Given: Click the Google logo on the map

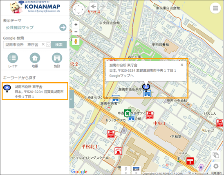Looking at the screenshot, I should 79,172.
